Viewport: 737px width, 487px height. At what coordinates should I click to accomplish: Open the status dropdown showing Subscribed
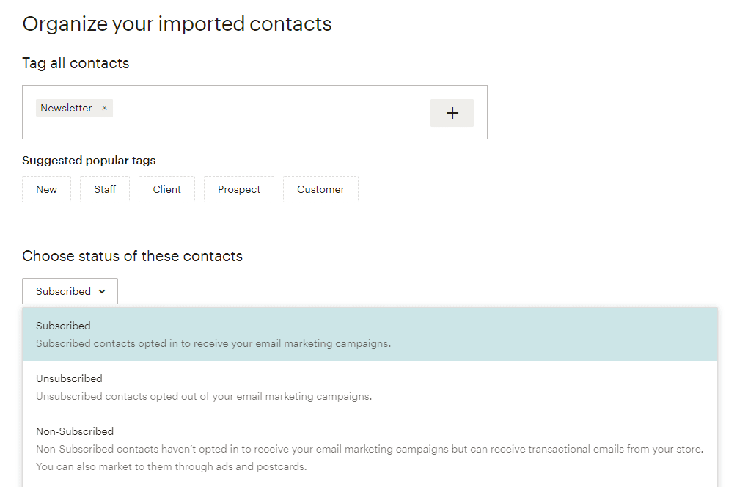tap(70, 290)
